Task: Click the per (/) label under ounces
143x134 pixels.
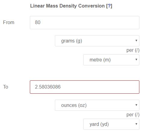Action: tap(133, 115)
